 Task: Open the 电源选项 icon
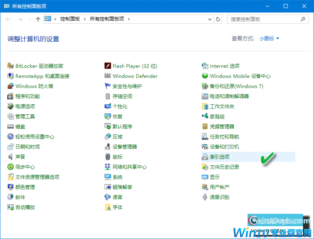tap(11, 106)
